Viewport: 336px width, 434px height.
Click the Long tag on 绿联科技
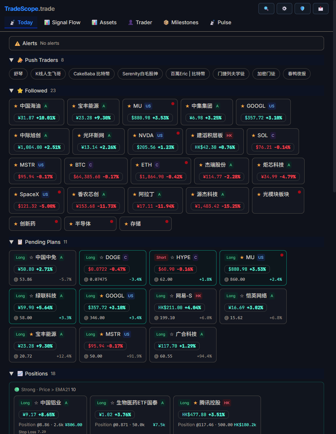(x=20, y=296)
